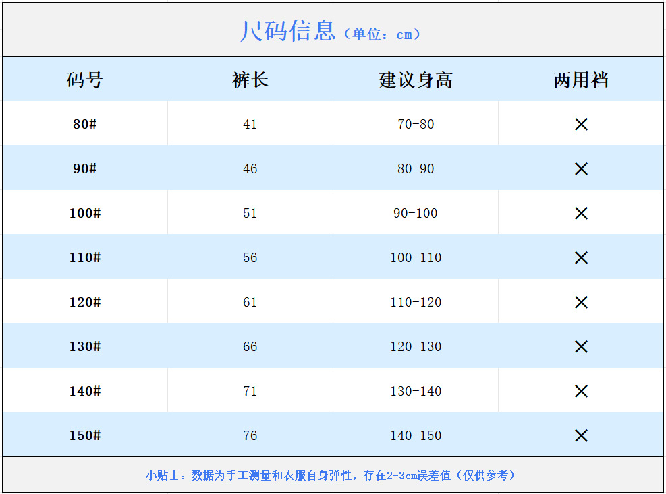The width and height of the screenshot is (666, 494).
Task: Select the 两用裆 column header
Action: (581, 80)
